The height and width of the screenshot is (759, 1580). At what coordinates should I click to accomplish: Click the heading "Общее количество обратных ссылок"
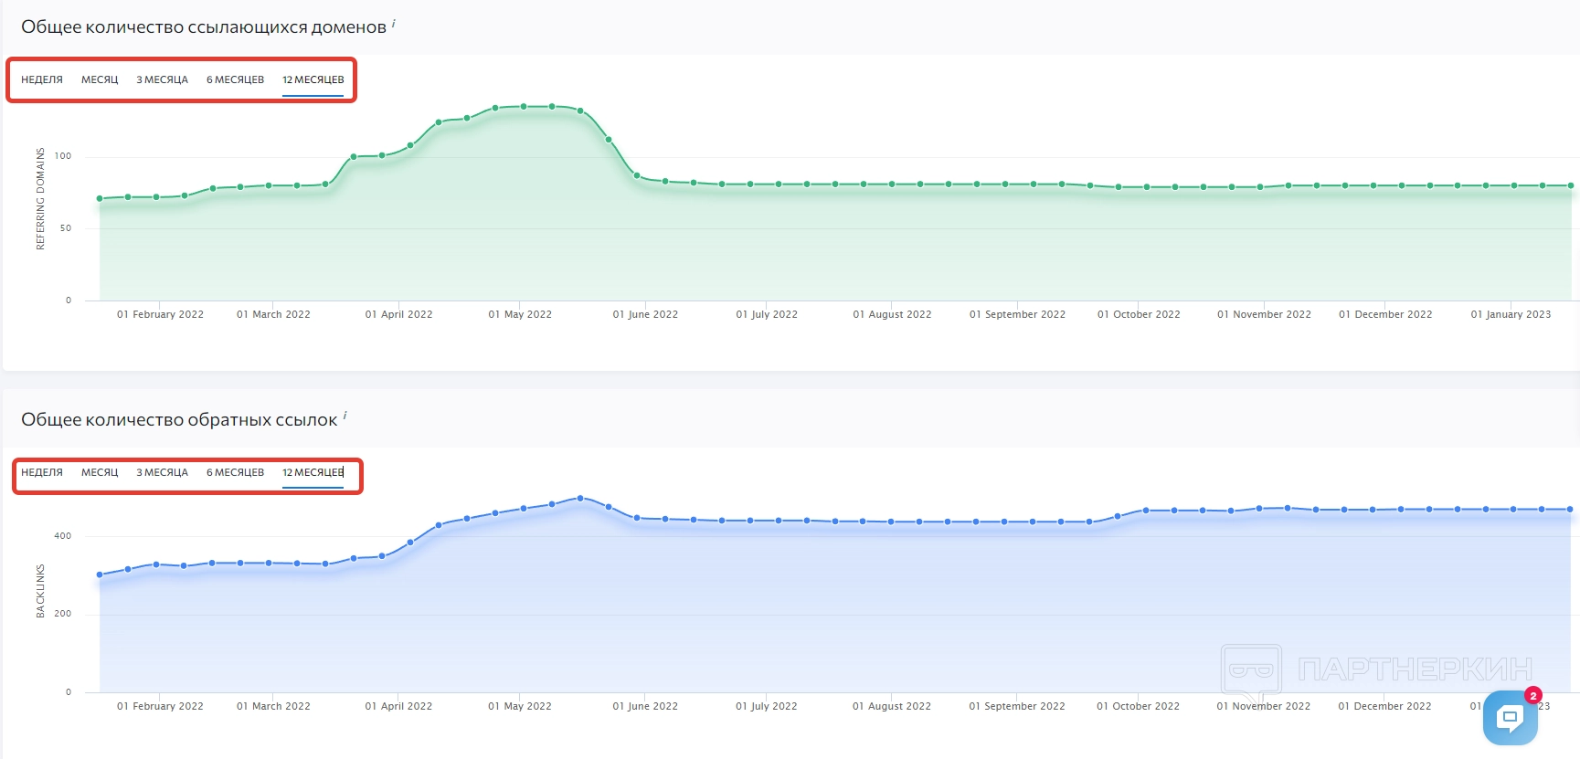click(x=179, y=420)
